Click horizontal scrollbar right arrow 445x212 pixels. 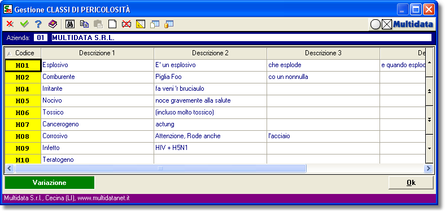(428, 169)
